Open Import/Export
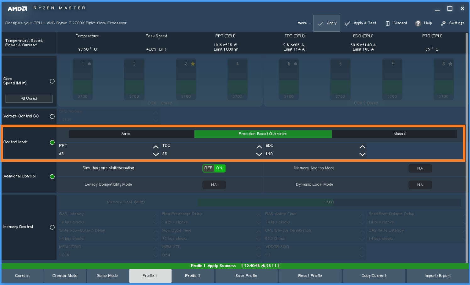The width and height of the screenshot is (470, 285). tap(438, 276)
